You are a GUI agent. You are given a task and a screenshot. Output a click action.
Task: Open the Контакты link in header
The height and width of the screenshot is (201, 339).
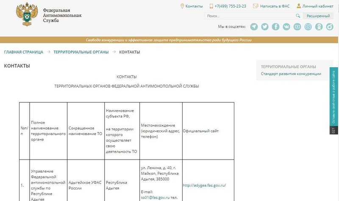click(x=194, y=6)
